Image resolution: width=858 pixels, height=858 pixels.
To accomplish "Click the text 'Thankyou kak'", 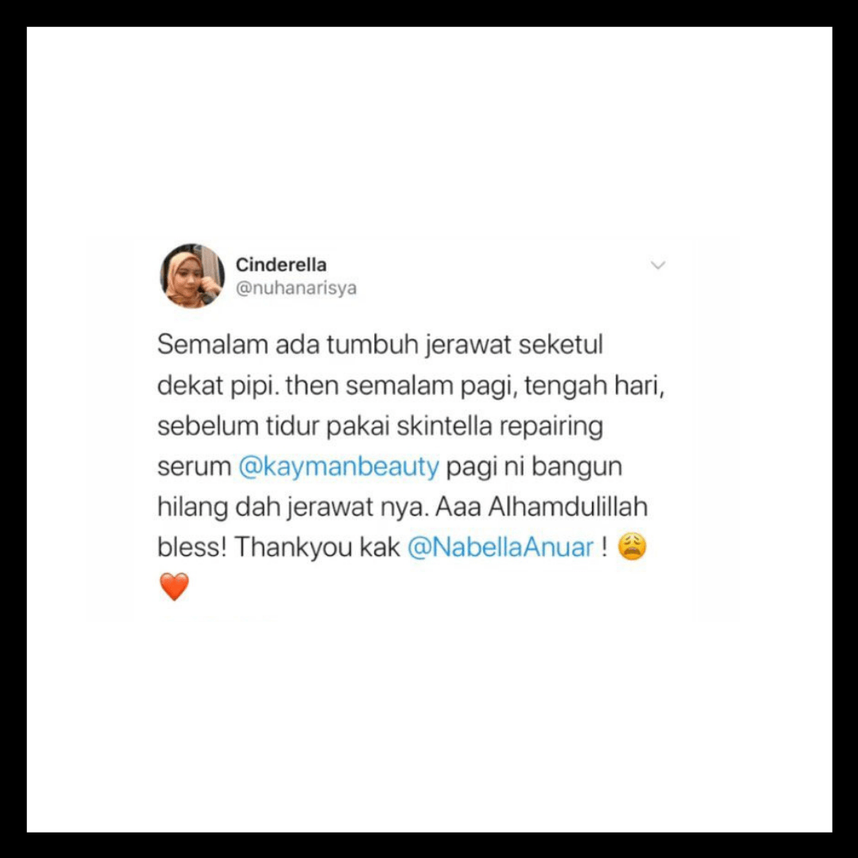I will [317, 547].
